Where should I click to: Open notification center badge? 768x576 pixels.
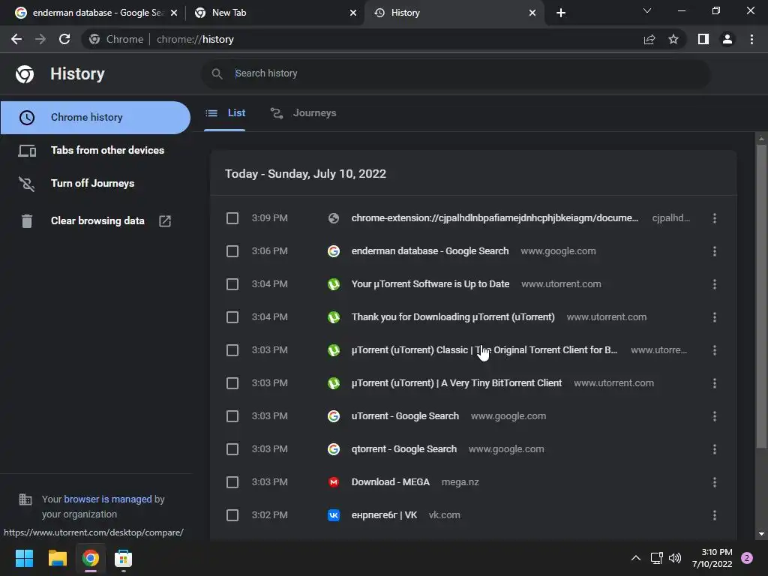[x=747, y=558]
